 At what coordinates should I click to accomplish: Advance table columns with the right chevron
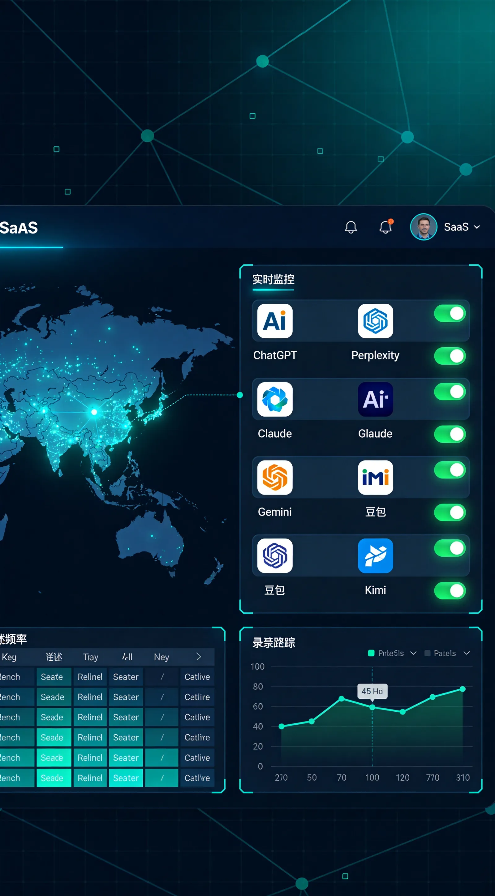pyautogui.click(x=199, y=657)
